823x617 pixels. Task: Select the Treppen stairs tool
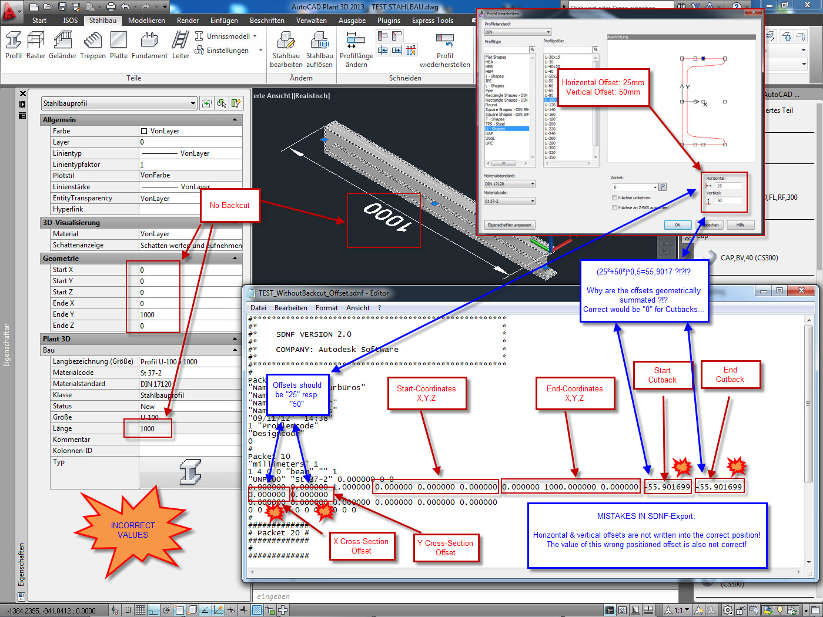[93, 45]
